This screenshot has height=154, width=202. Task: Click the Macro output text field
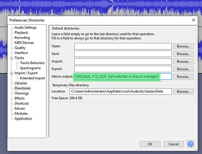pos(123,77)
